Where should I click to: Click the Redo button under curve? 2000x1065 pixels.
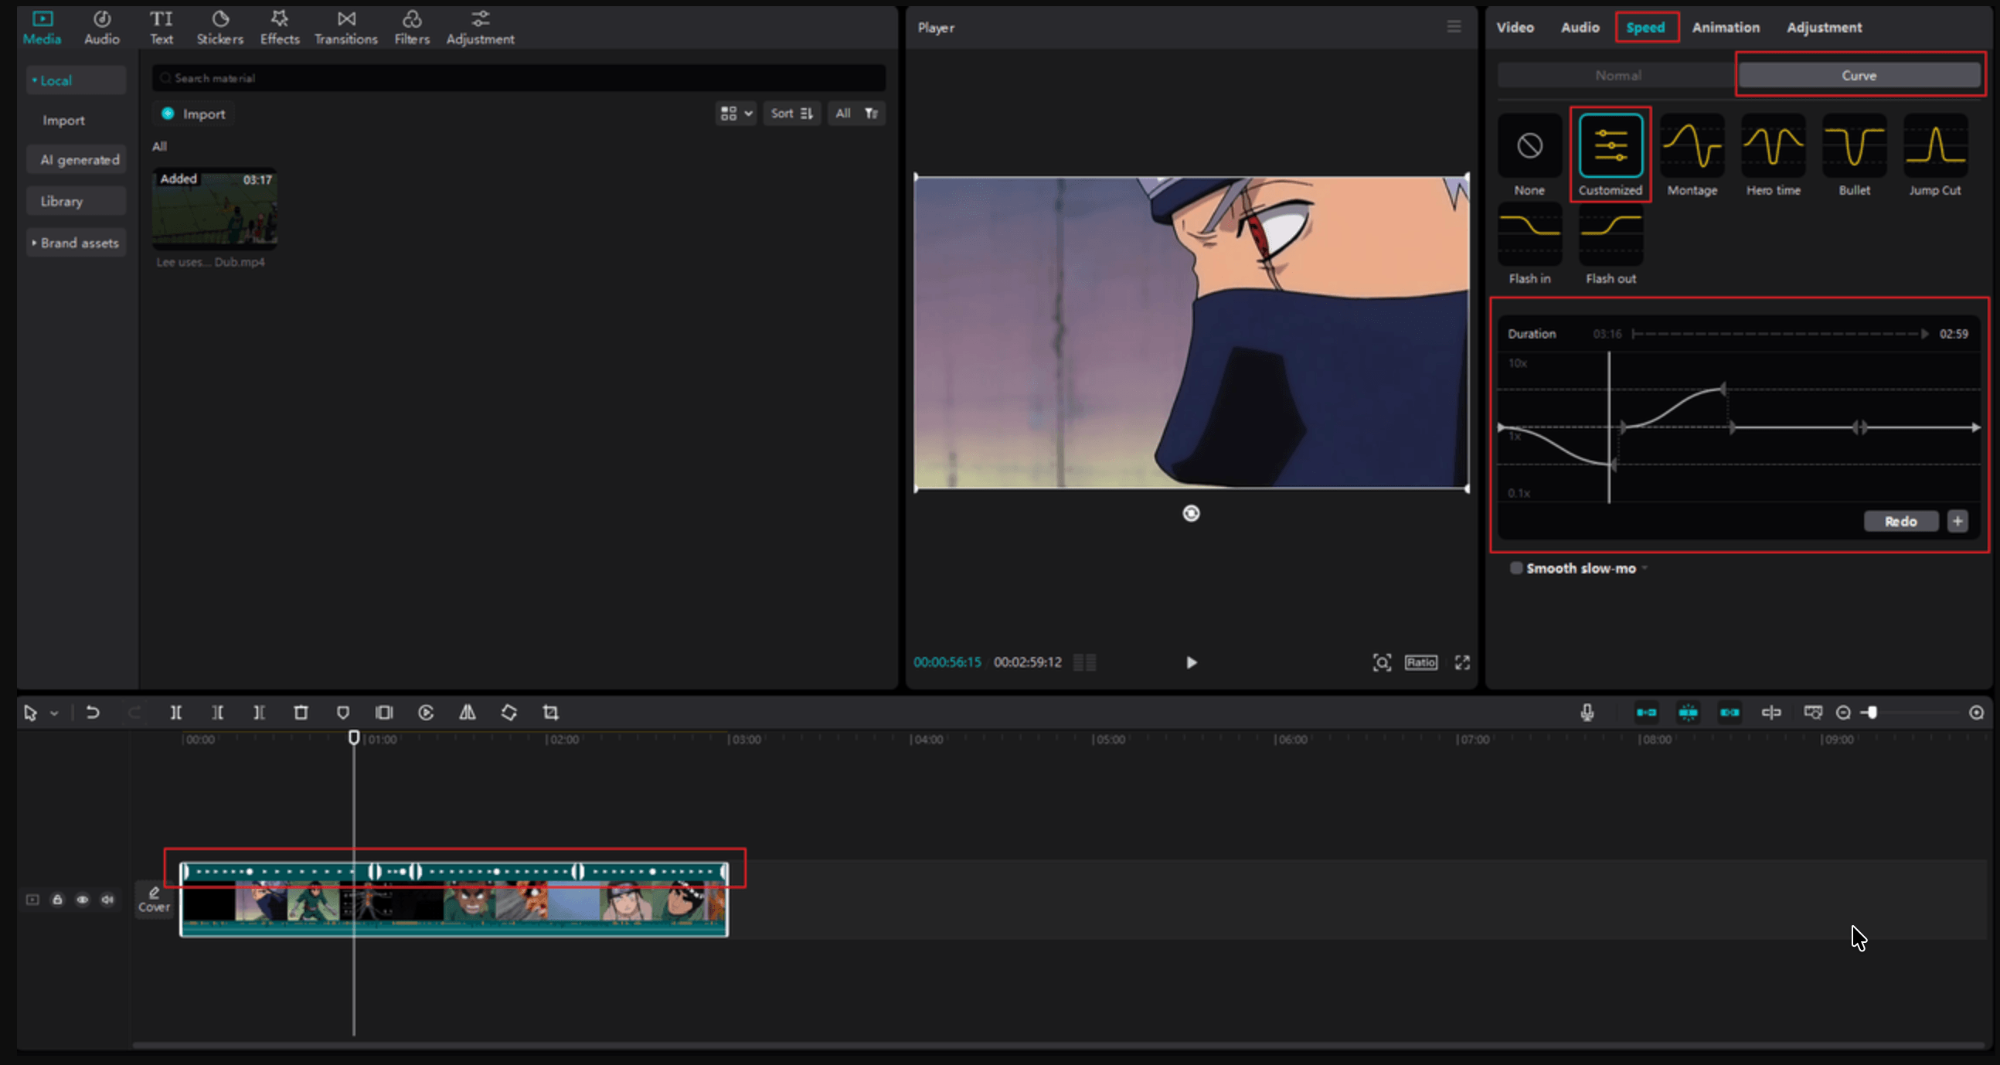coord(1900,522)
